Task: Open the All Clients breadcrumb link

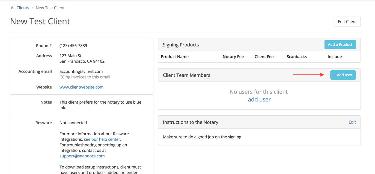Action: 20,8
